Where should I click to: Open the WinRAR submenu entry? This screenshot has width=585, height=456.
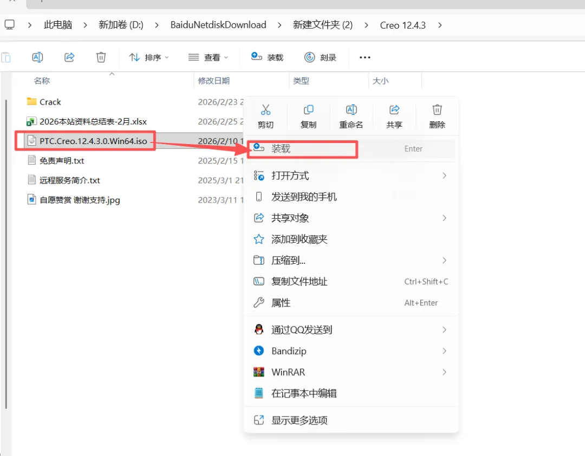tap(350, 372)
